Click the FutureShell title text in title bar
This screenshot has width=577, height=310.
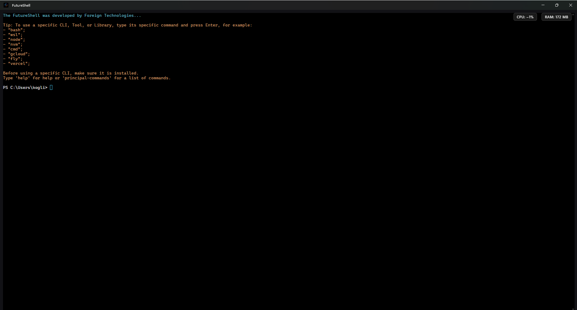[x=21, y=5]
